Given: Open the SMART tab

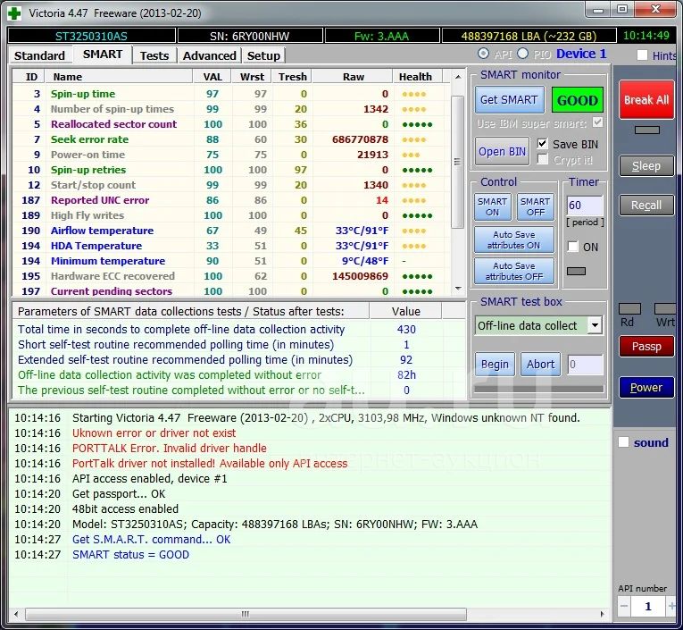Looking at the screenshot, I should (103, 55).
